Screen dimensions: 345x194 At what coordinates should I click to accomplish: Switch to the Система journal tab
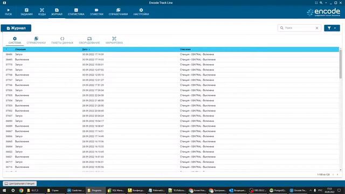coord(15,40)
